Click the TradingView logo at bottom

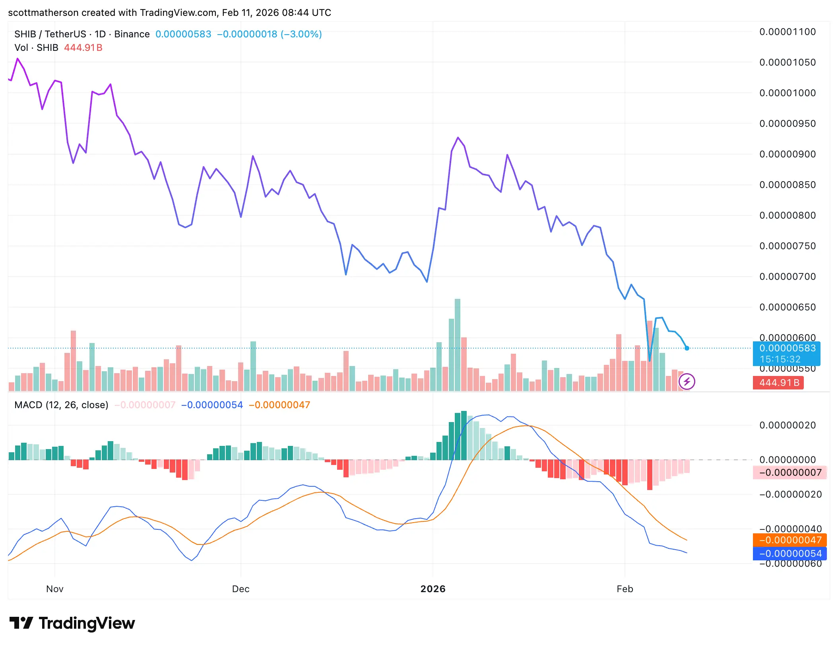(72, 623)
